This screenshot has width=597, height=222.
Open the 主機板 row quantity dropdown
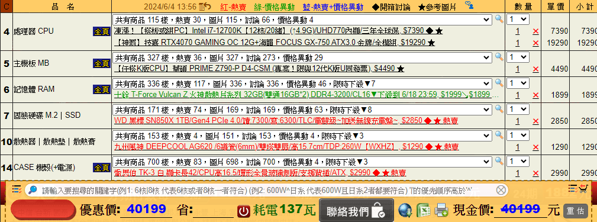tap(518, 57)
